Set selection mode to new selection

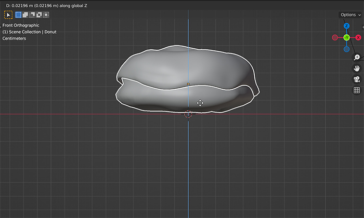[18, 15]
